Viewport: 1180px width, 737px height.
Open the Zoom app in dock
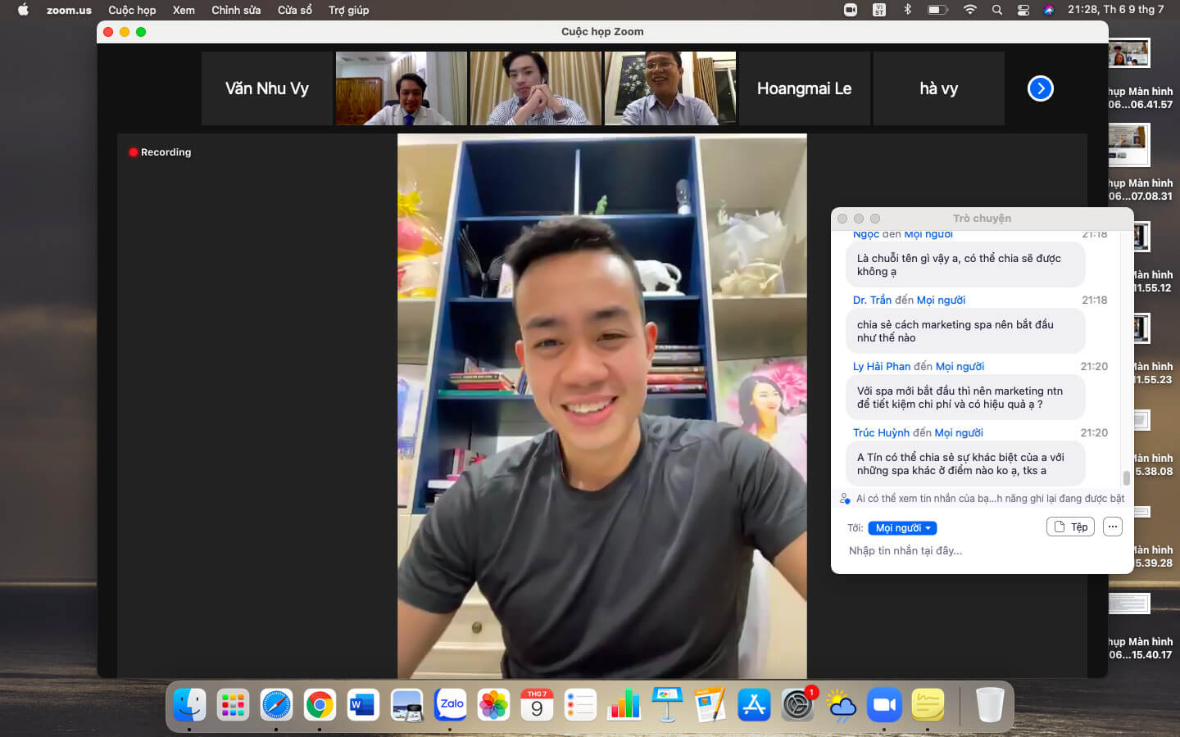coord(884,704)
